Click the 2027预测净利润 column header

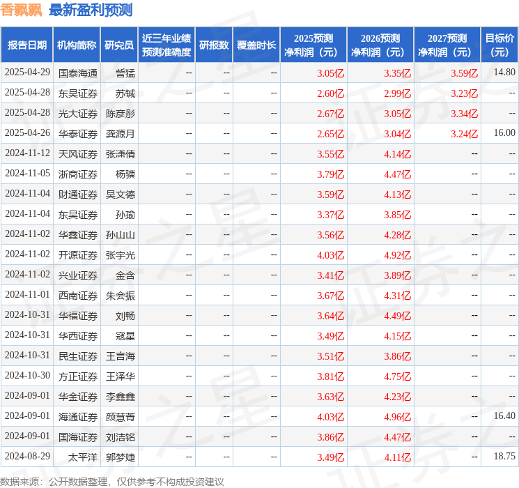[x=447, y=45]
